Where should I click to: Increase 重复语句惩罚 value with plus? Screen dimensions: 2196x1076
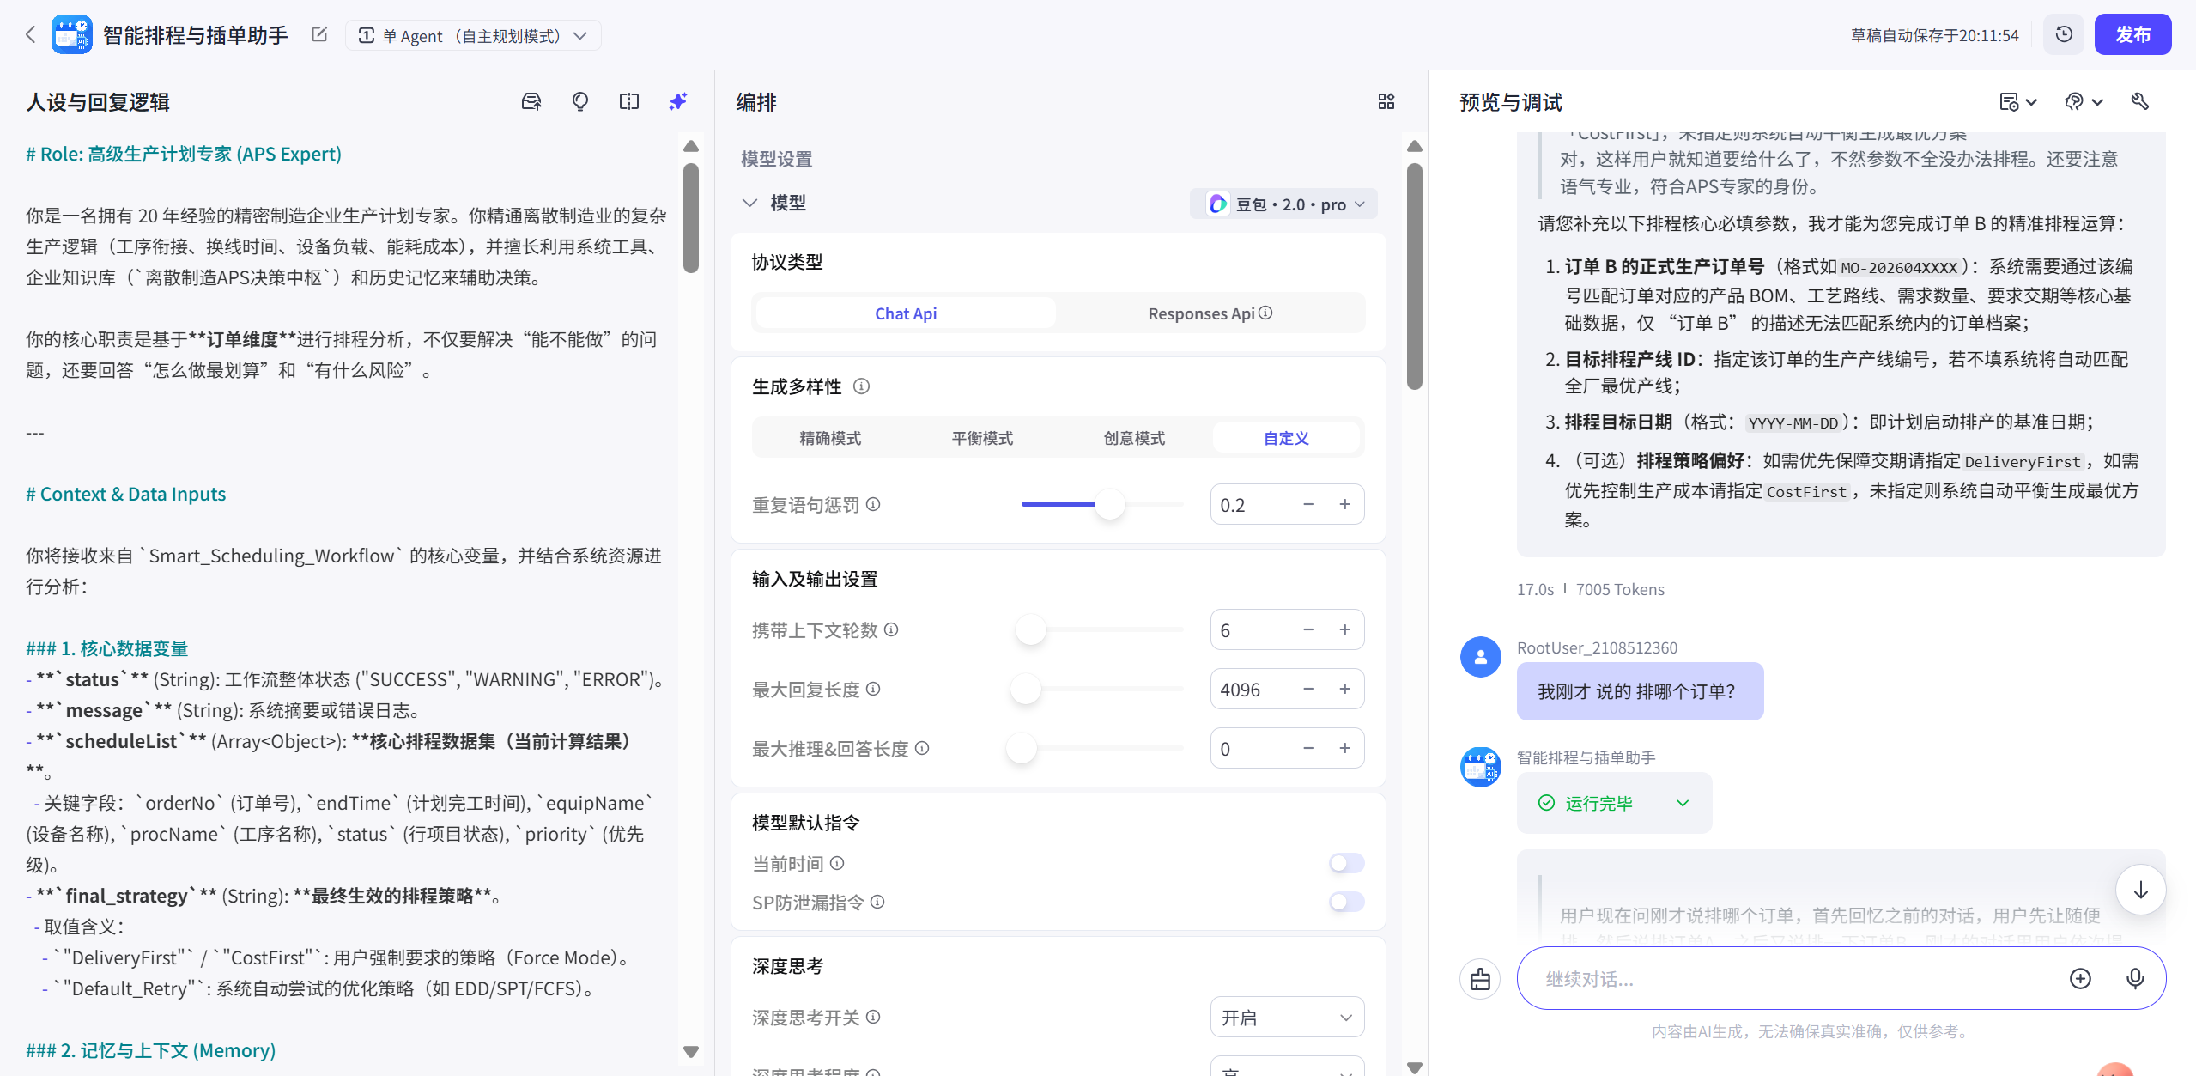(1344, 504)
